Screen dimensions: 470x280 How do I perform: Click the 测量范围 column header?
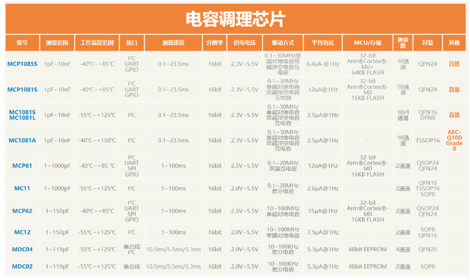pyautogui.click(x=57, y=43)
